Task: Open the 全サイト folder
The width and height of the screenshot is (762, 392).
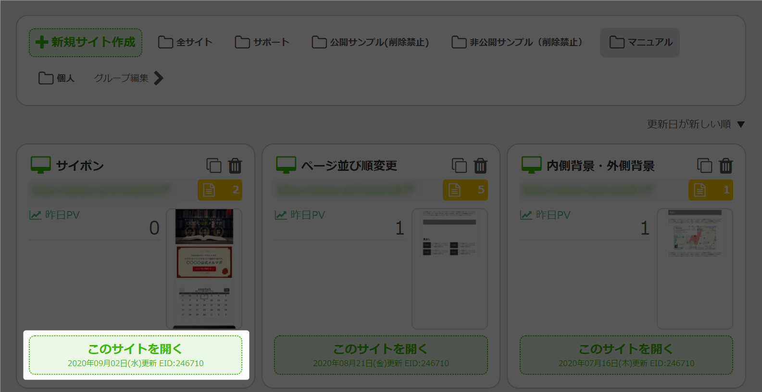Action: [x=185, y=42]
